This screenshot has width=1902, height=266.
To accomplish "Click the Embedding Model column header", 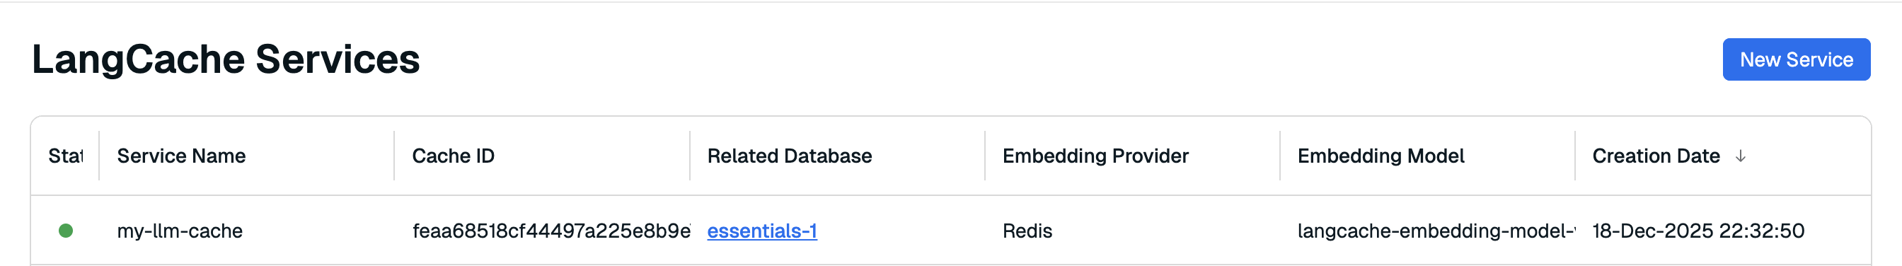I will point(1381,156).
